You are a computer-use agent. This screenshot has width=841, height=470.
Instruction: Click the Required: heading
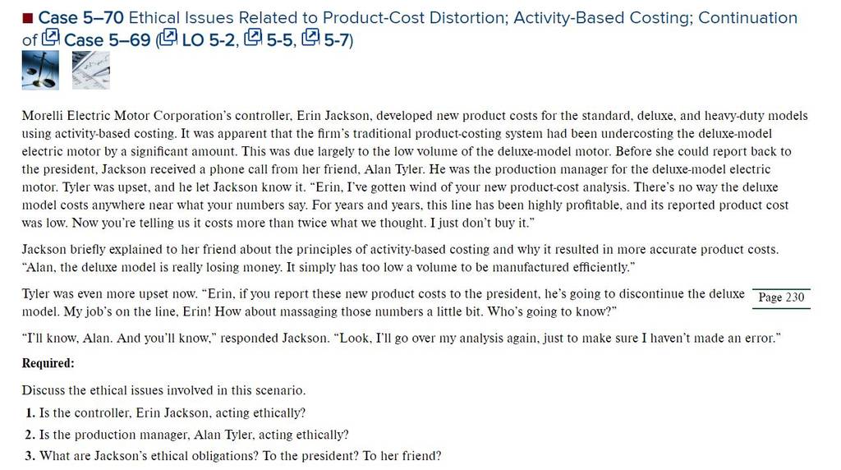click(x=48, y=363)
